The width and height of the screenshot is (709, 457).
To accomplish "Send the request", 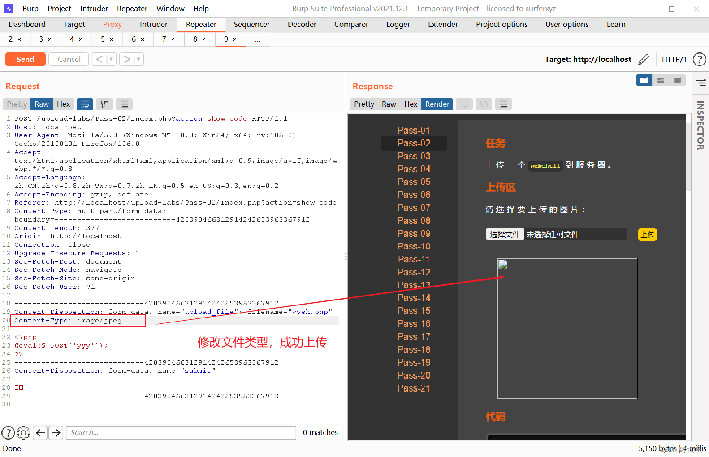I will pos(25,59).
